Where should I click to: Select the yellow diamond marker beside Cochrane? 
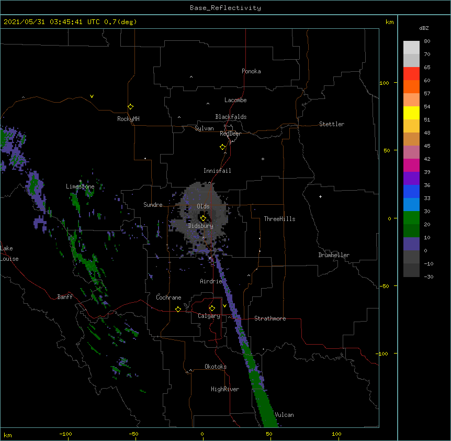[x=178, y=309]
